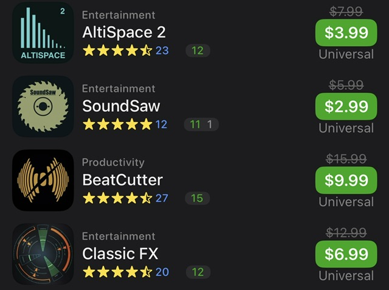View Classic FX star rating with 20 reviews

point(126,272)
